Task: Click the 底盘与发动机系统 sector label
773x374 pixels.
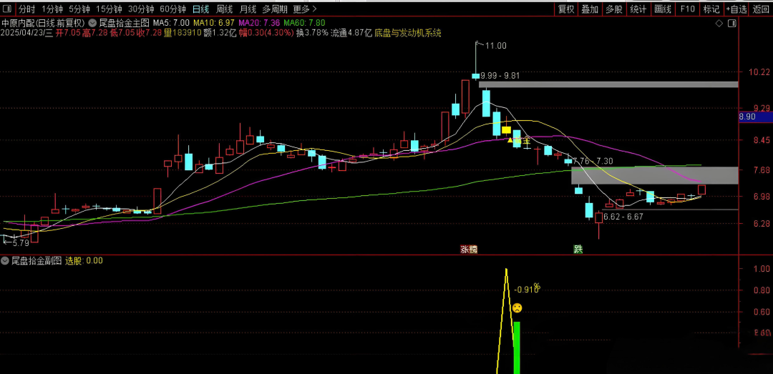Action: point(408,33)
